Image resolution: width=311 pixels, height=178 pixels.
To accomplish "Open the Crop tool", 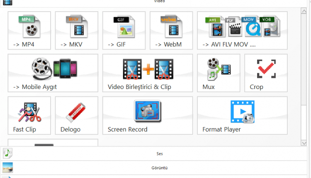I will pos(266,73).
